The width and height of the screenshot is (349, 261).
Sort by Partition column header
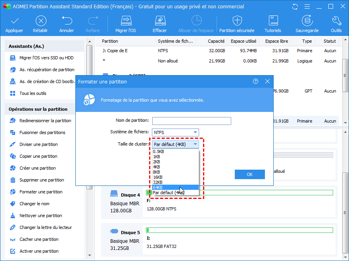(x=110, y=41)
